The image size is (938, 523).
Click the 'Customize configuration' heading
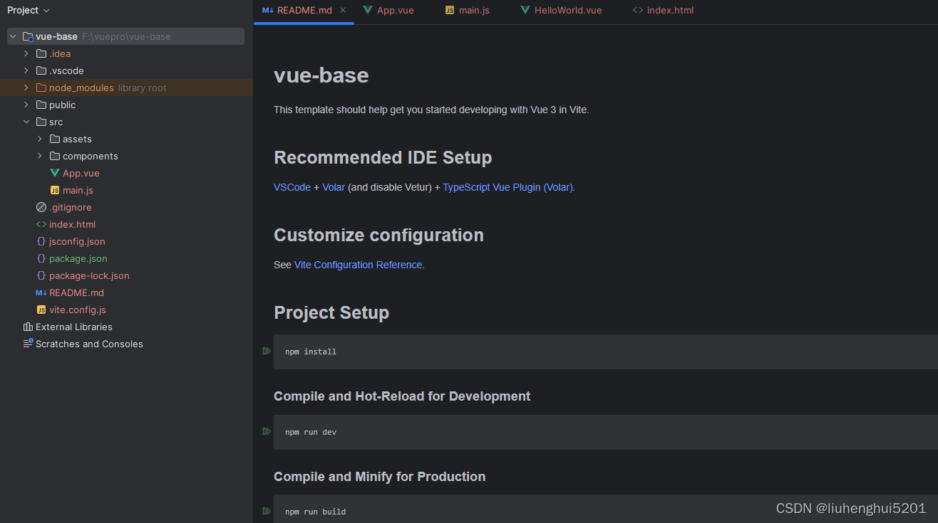(x=378, y=235)
